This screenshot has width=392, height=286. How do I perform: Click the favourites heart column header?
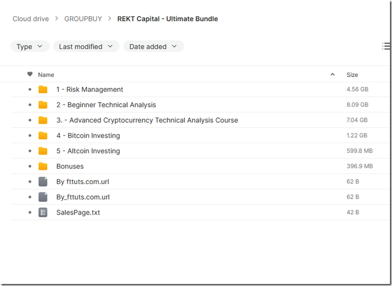pos(30,74)
